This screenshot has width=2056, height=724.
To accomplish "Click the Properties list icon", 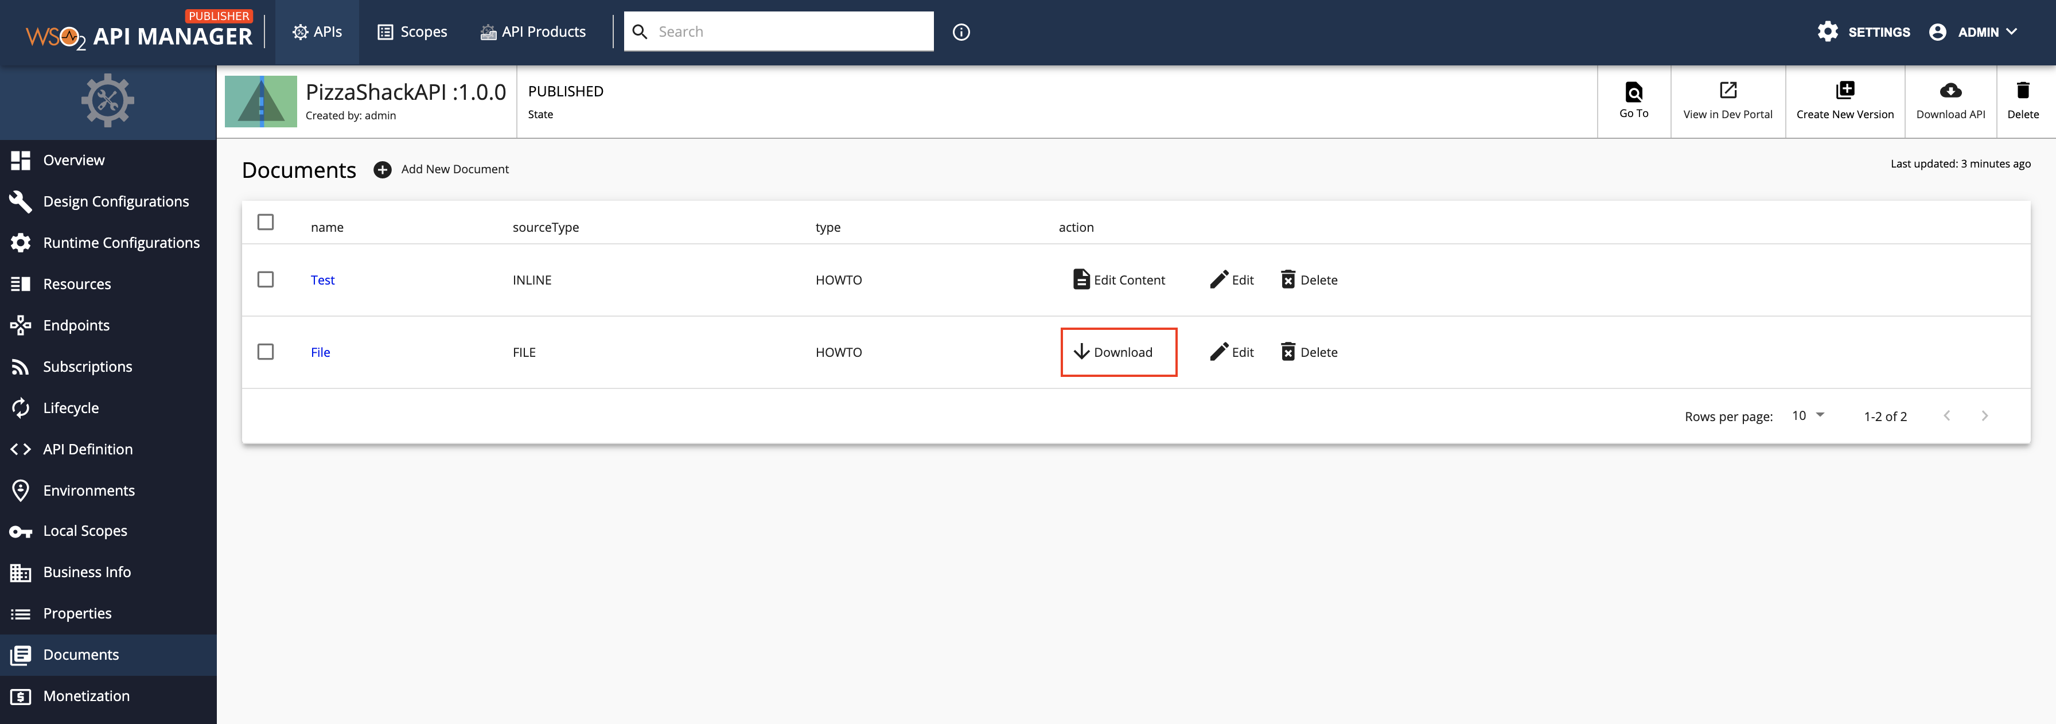I will pos(21,614).
